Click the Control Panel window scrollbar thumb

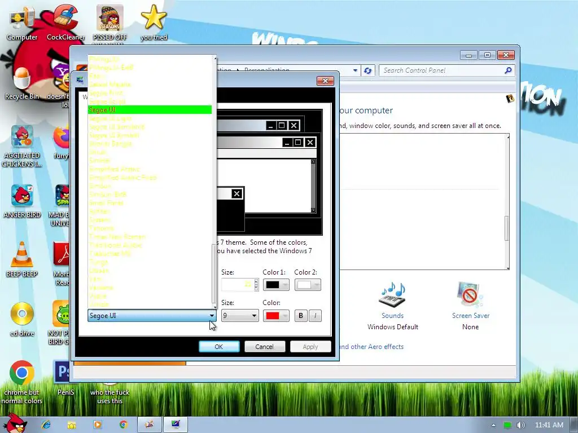point(507,228)
